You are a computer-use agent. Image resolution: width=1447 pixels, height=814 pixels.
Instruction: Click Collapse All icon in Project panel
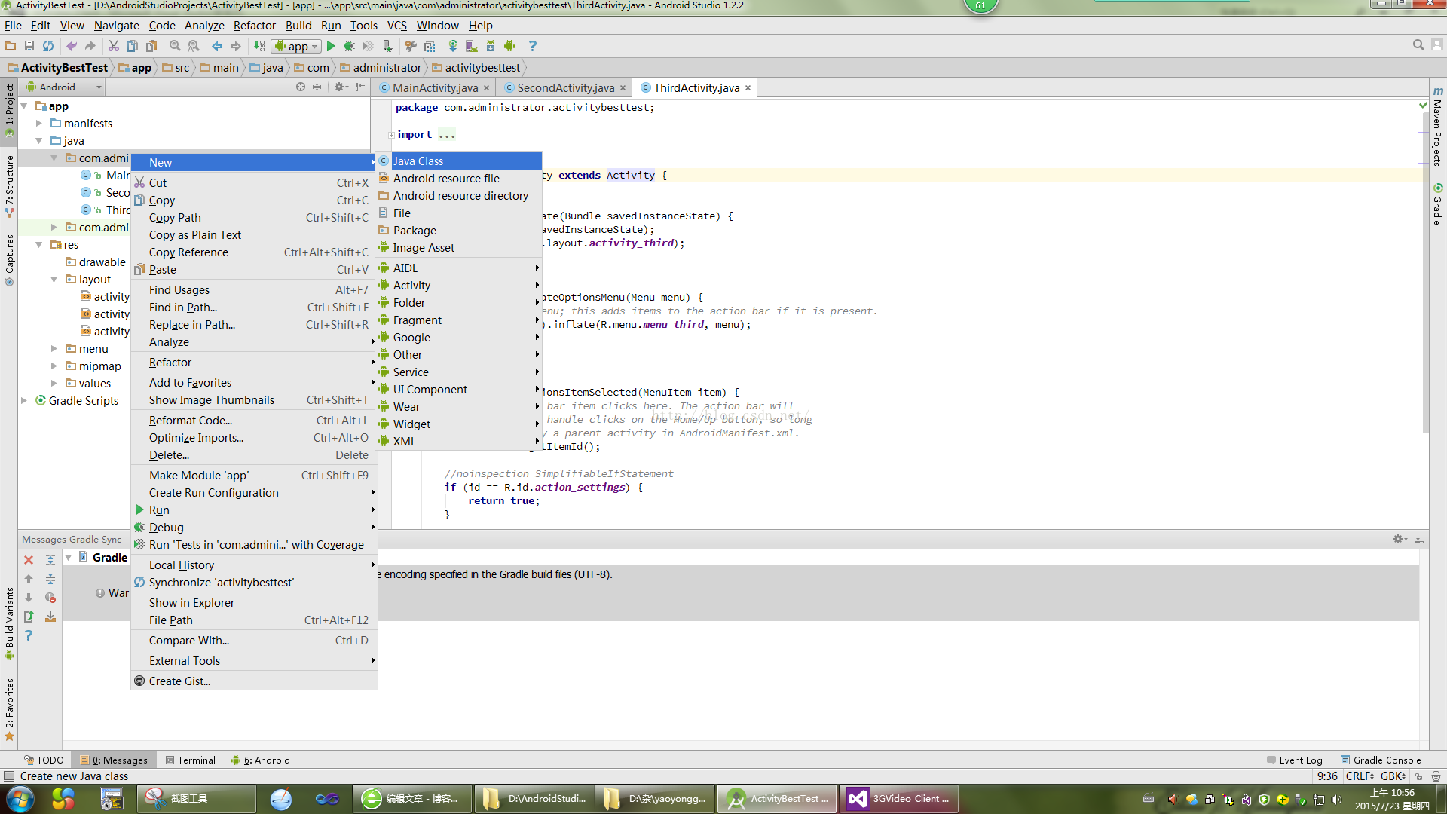coord(317,87)
